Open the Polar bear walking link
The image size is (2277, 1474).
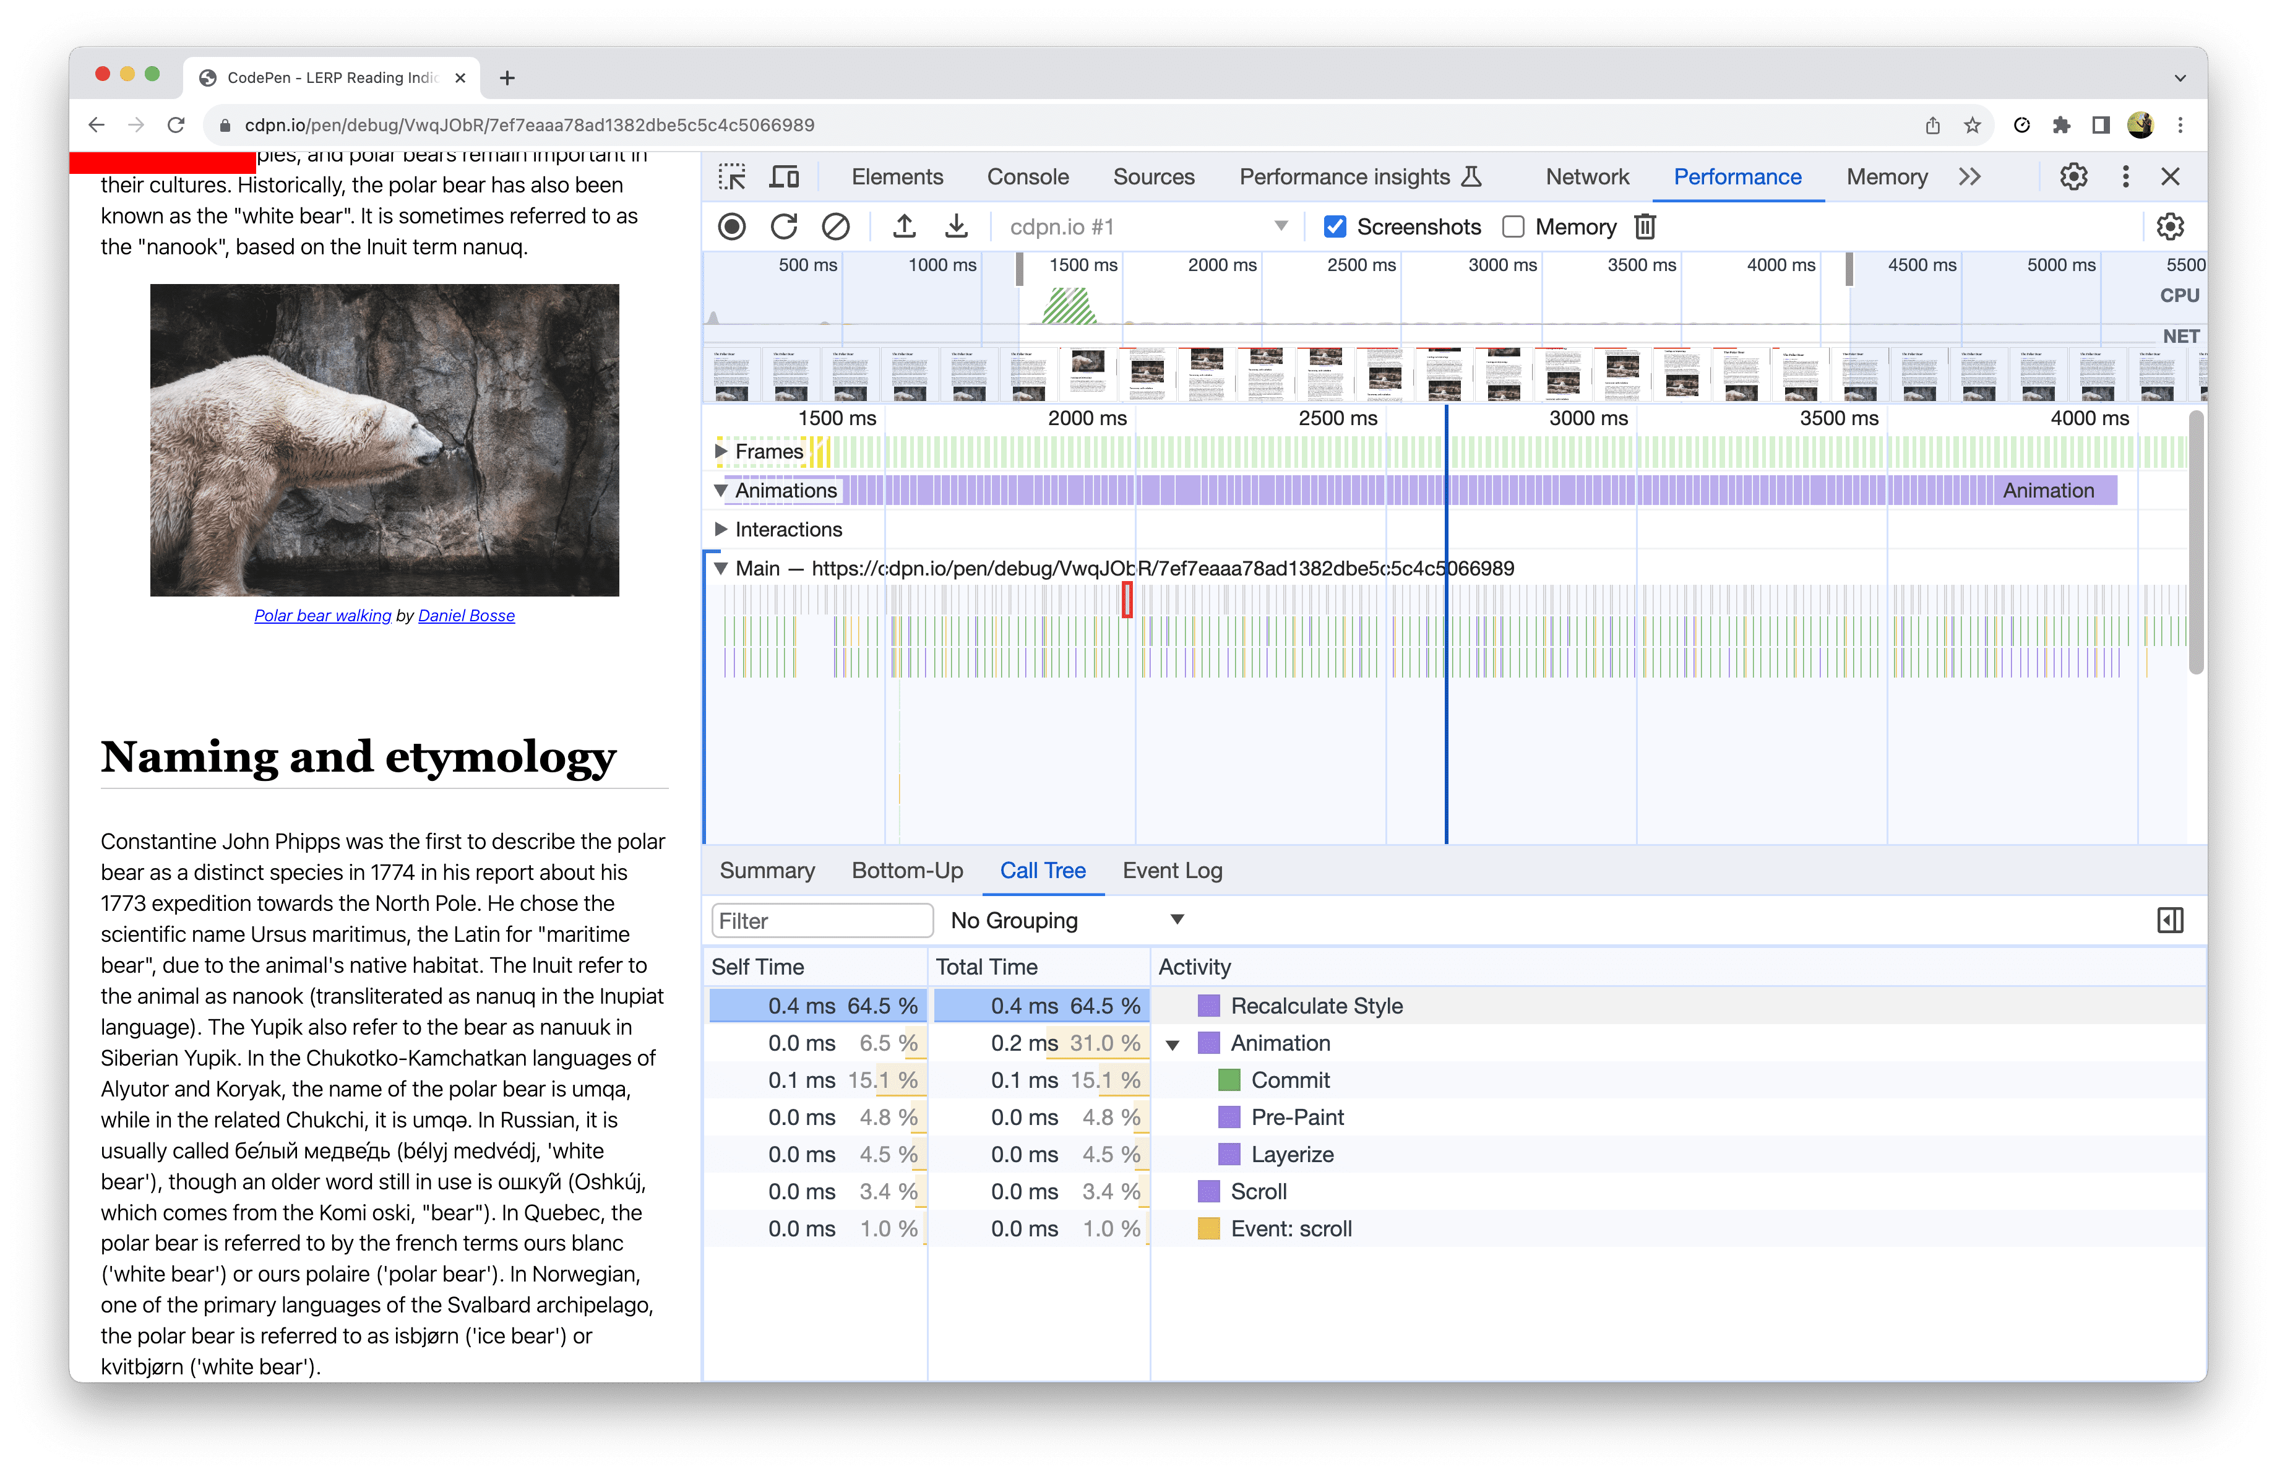pos(322,615)
